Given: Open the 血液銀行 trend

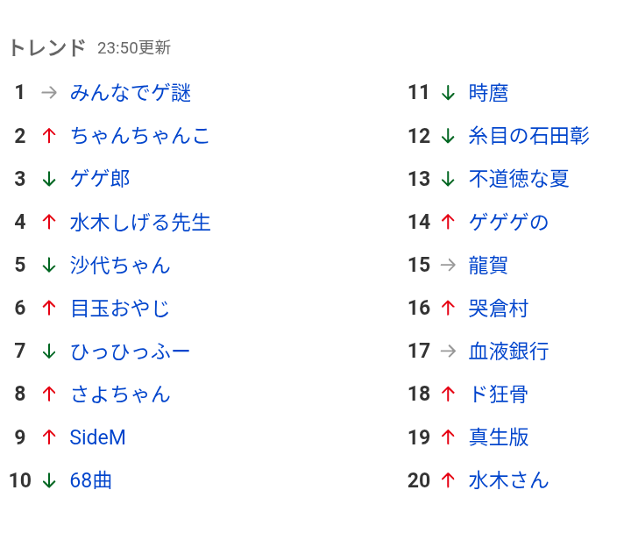Looking at the screenshot, I should (508, 352).
